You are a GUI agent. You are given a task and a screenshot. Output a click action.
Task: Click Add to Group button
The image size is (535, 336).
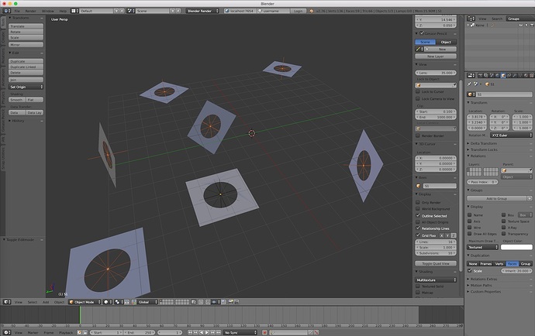point(496,198)
